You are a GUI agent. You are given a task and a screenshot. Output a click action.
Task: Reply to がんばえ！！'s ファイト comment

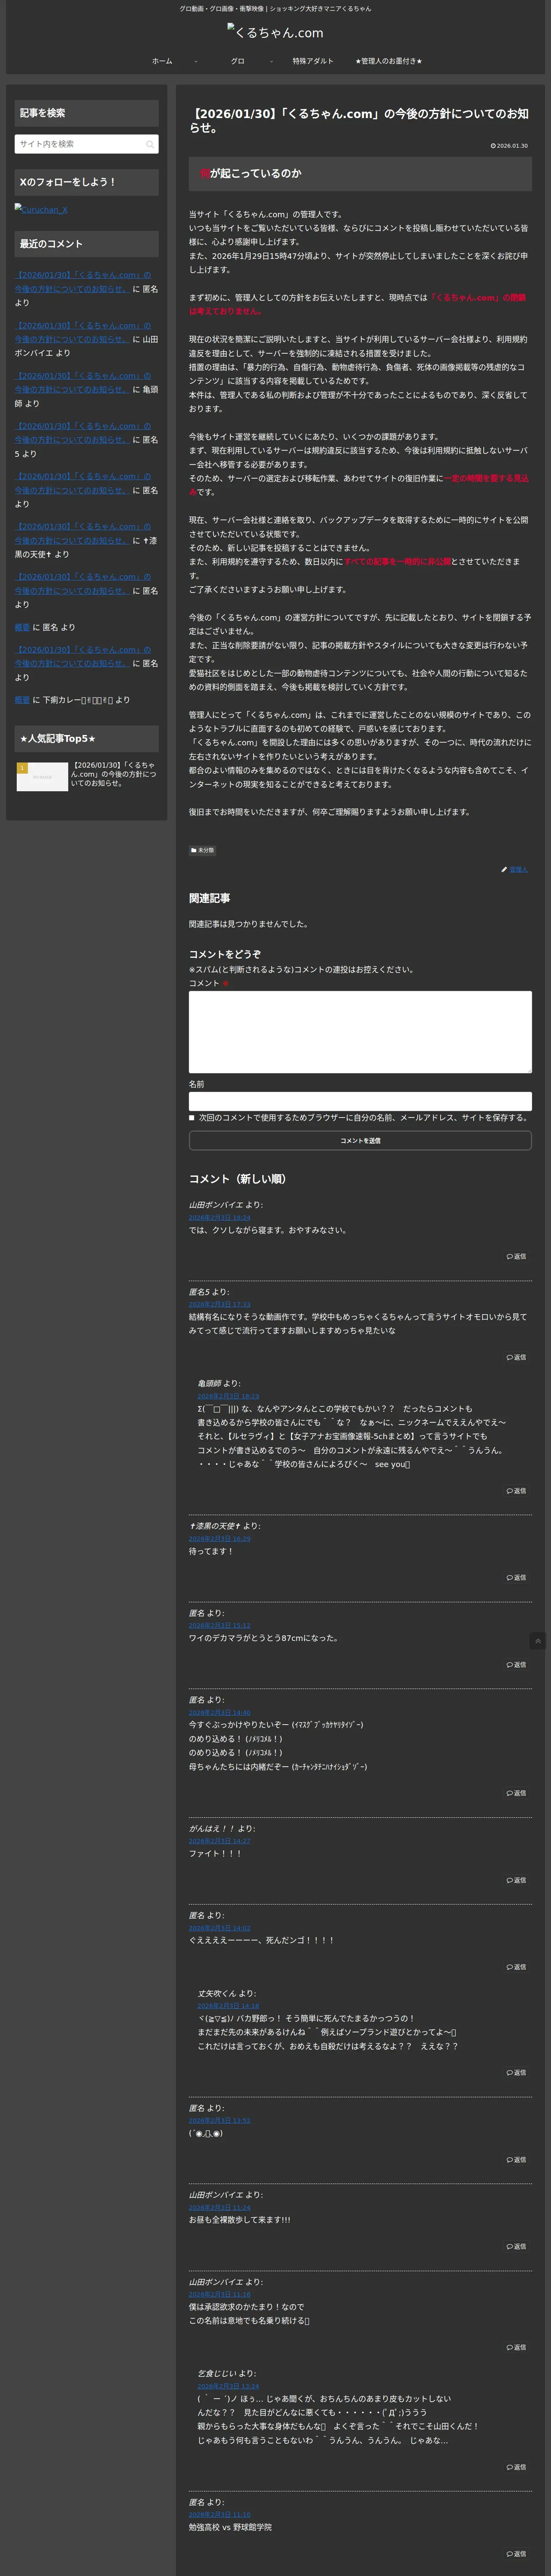(x=516, y=1880)
